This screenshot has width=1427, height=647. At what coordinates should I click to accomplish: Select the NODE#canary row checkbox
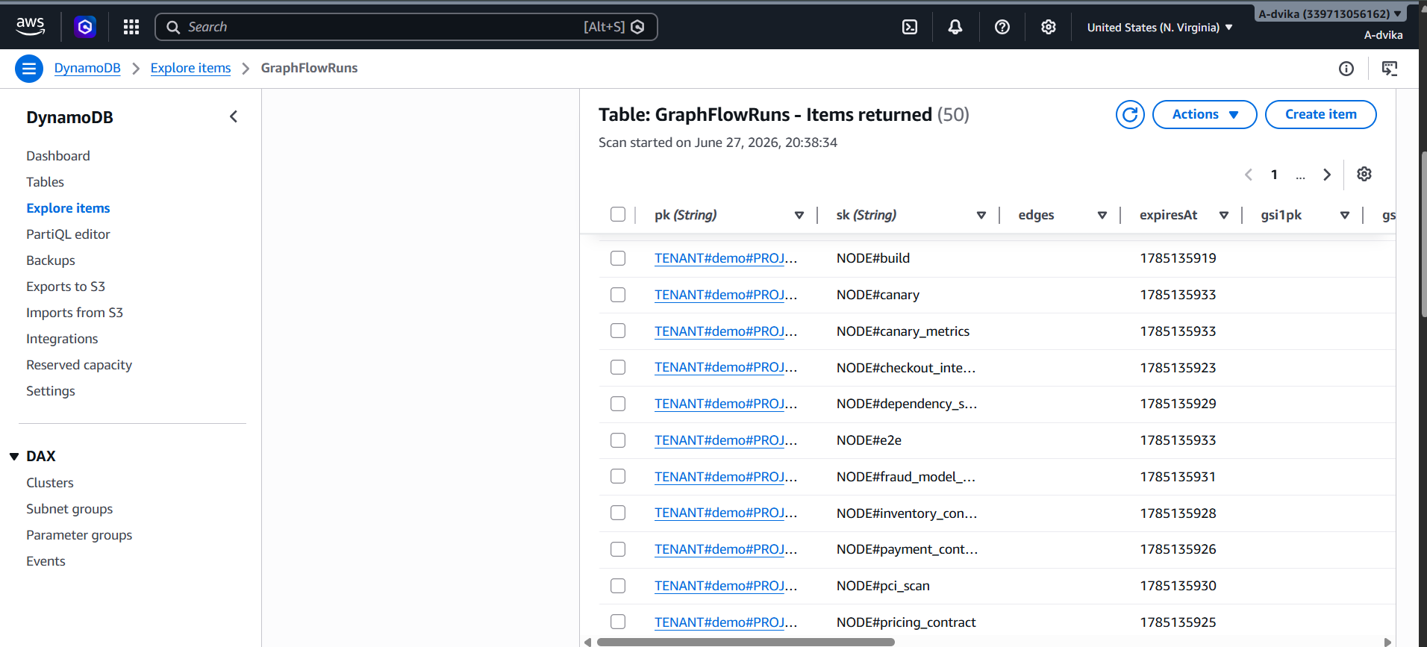[618, 295]
